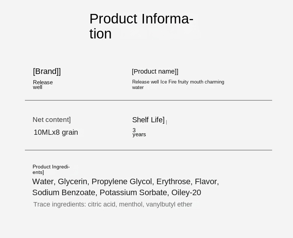Click Propylene Glycol in the ingredients
The height and width of the screenshot is (238, 293).
point(122,182)
